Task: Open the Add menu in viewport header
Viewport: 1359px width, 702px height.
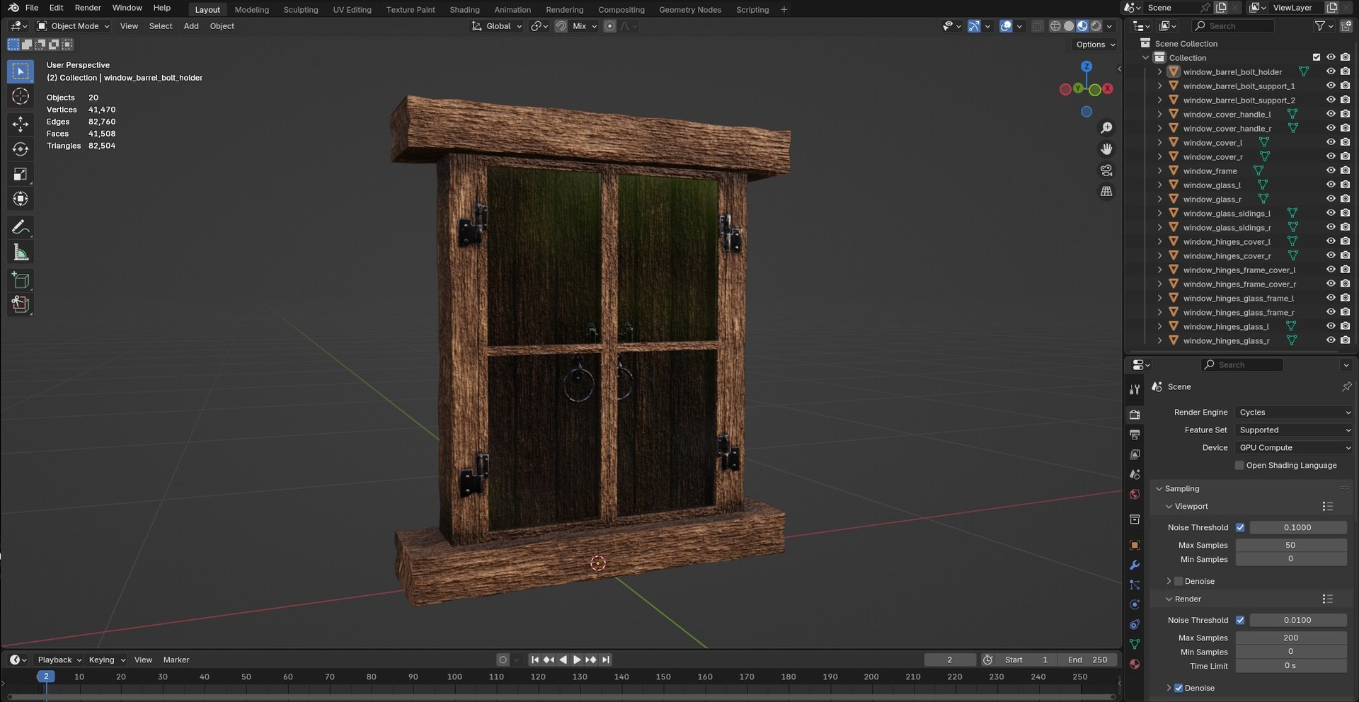Action: pyautogui.click(x=191, y=26)
